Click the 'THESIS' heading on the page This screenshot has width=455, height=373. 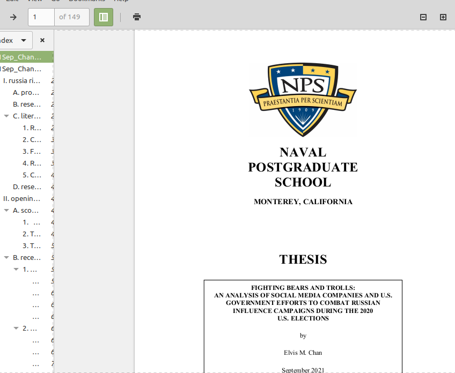click(303, 259)
